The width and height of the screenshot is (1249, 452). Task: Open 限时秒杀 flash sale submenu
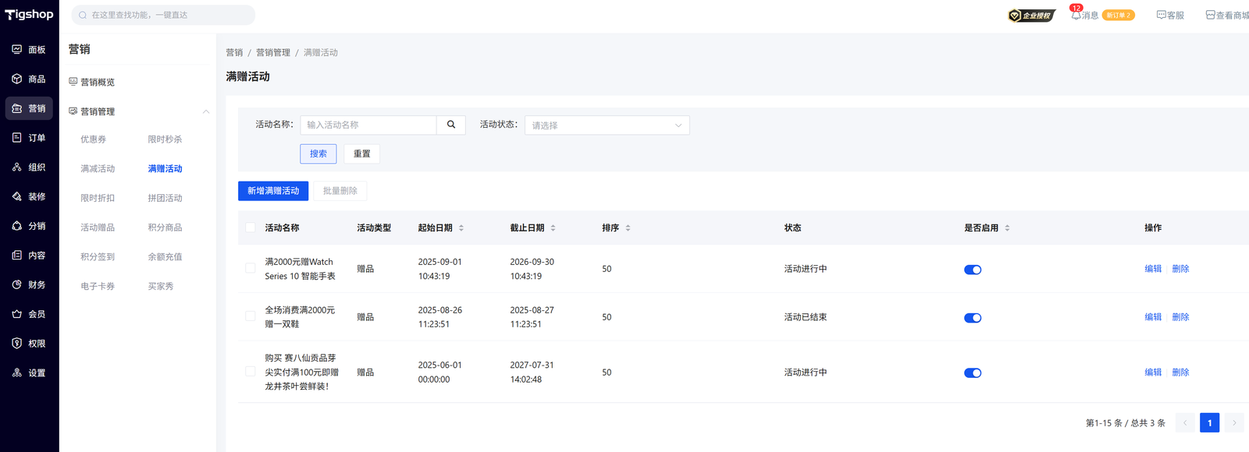165,139
